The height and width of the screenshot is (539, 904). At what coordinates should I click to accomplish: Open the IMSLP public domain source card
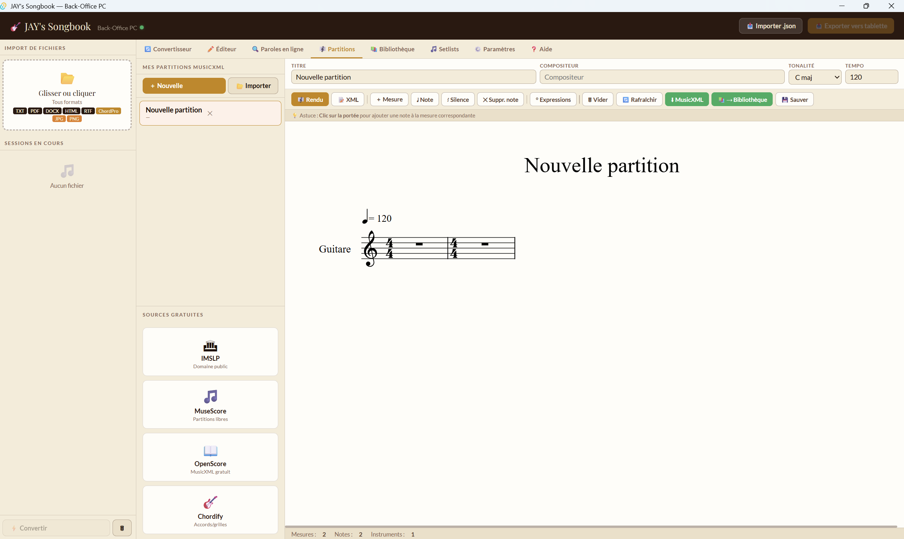click(x=210, y=352)
